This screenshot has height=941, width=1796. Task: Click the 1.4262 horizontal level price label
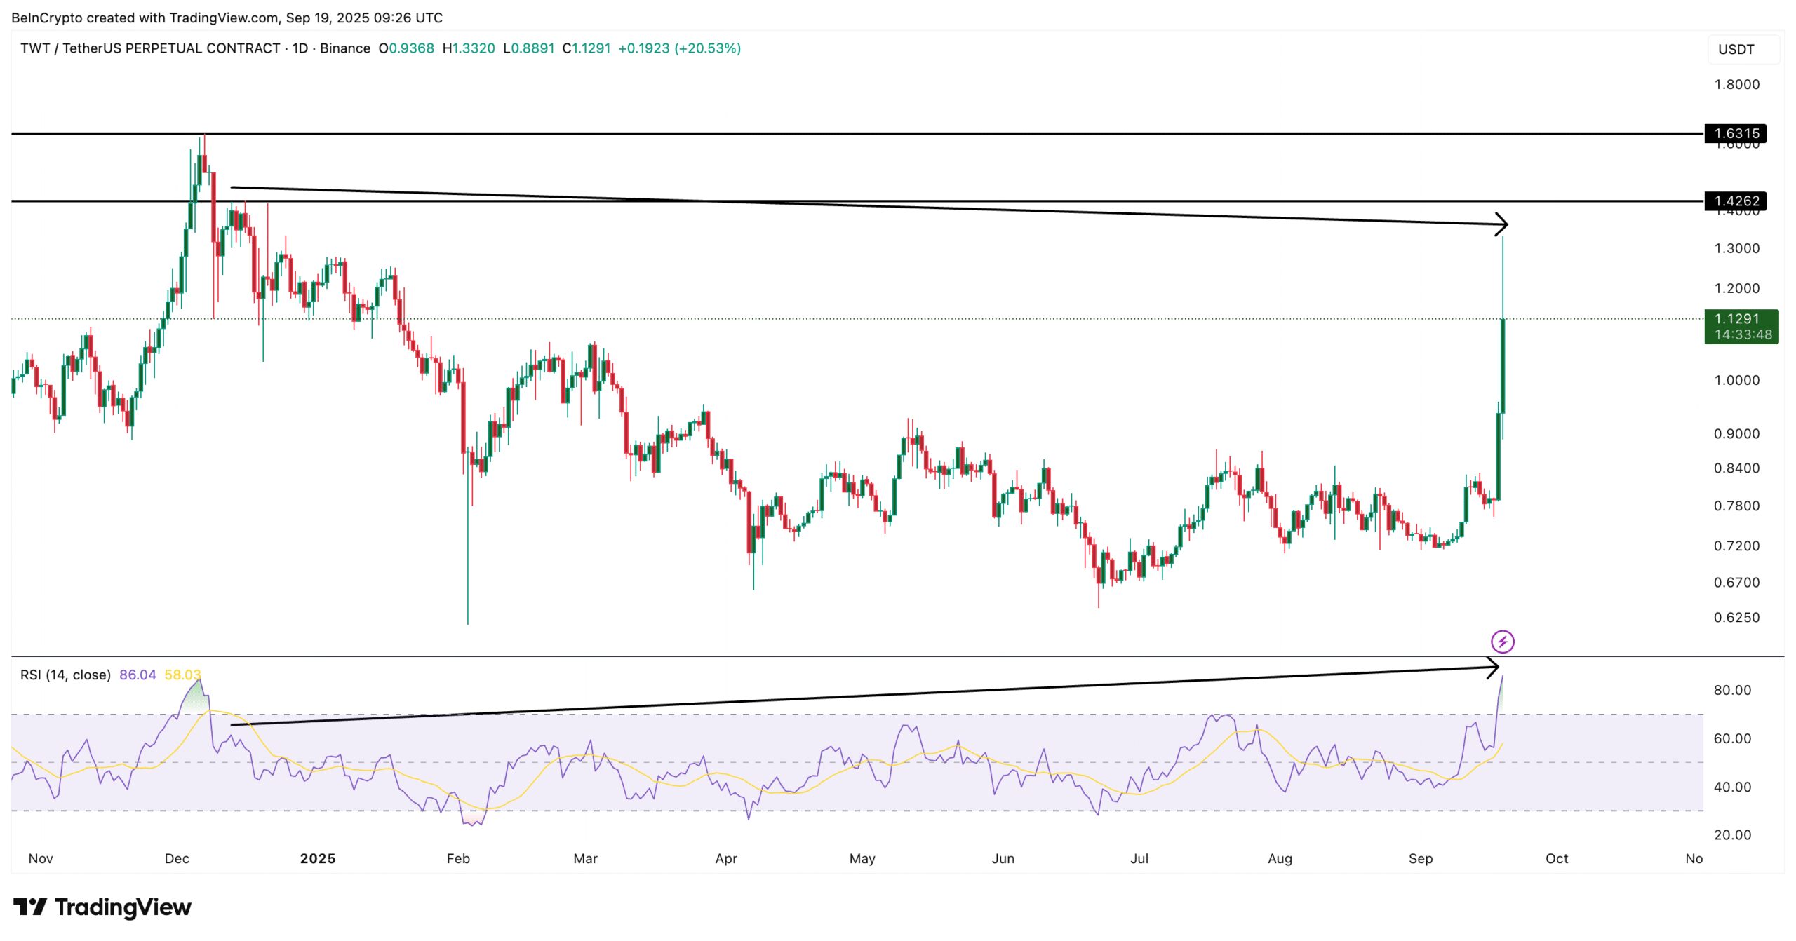1736,202
